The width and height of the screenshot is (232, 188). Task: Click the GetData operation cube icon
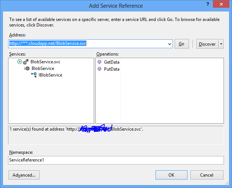point(99,62)
